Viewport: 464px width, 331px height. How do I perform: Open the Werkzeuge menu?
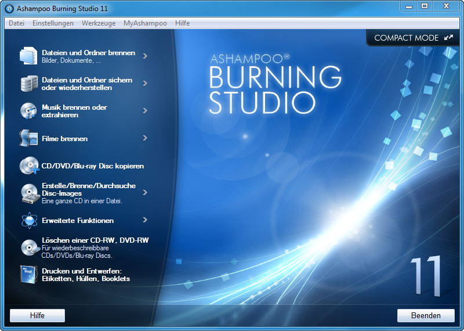[99, 23]
